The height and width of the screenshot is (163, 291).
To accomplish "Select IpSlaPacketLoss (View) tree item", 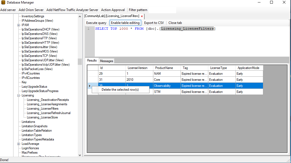I will pos(37,69).
